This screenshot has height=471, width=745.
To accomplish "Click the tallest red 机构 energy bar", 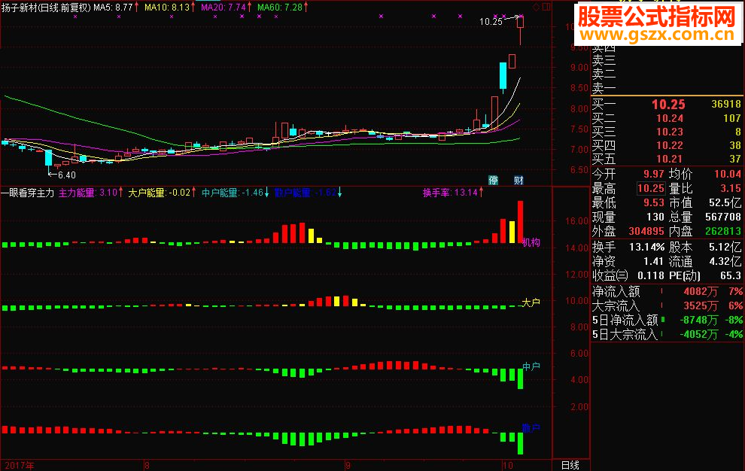I will 520,222.
